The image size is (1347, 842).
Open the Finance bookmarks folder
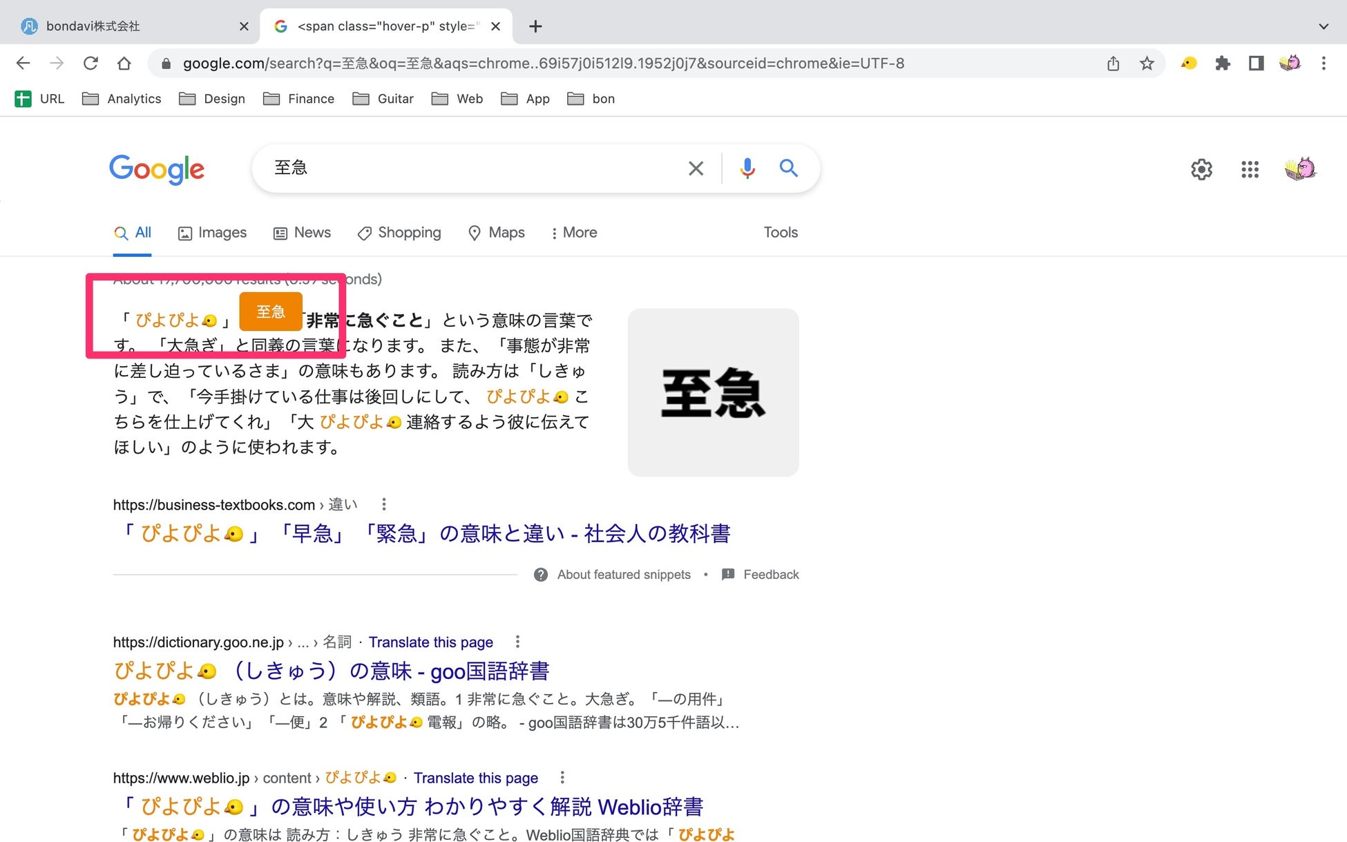299,99
